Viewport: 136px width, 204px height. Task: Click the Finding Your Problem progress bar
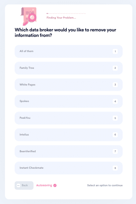[x=66, y=13]
